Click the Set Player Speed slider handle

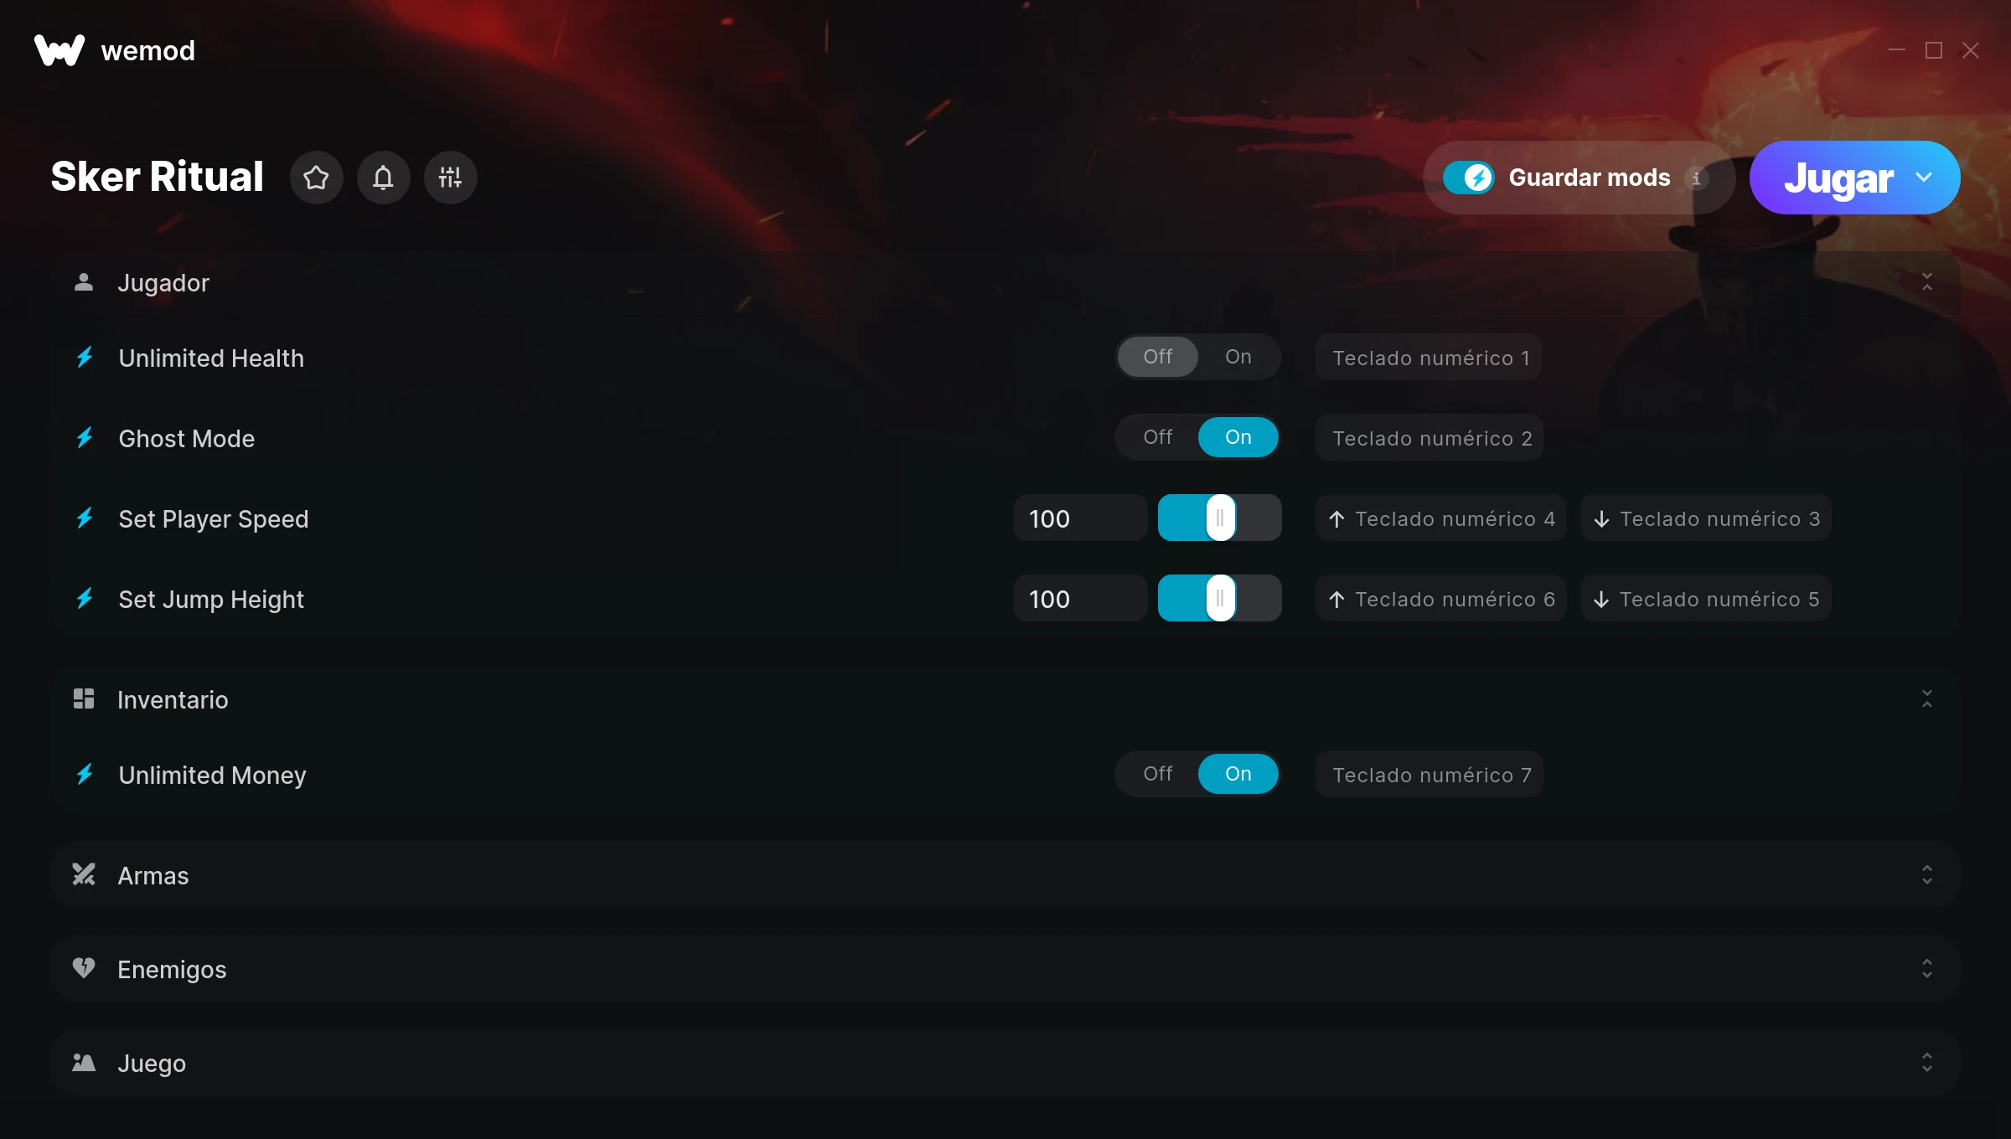pos(1221,518)
